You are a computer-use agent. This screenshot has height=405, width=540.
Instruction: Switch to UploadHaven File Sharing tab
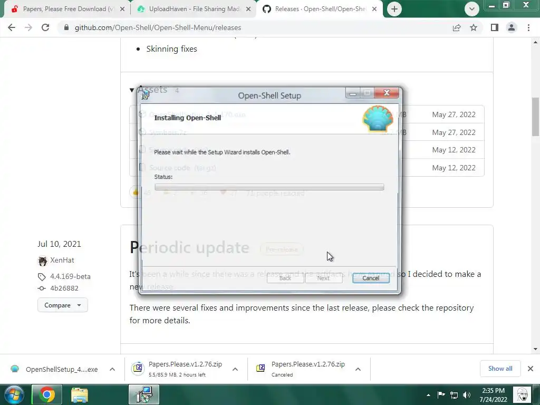(x=195, y=9)
